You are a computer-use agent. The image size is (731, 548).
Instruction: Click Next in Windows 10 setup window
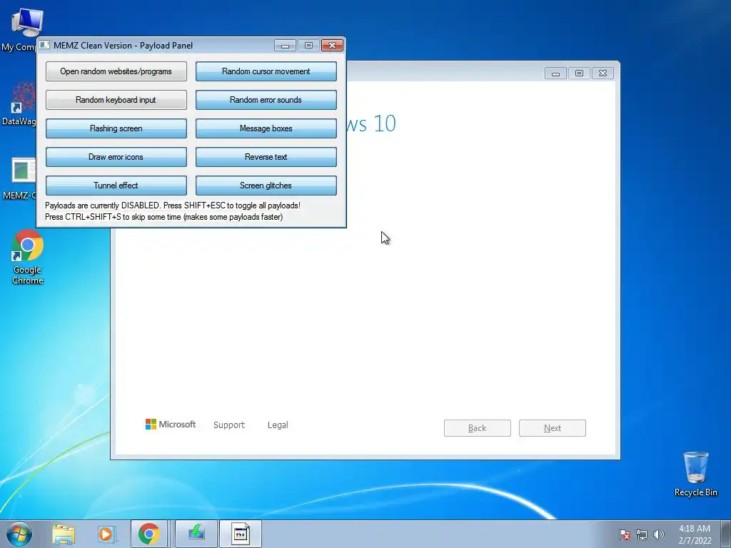point(552,428)
